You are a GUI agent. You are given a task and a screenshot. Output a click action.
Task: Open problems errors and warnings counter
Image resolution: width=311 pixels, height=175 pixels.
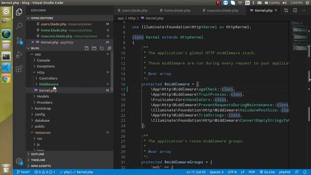point(45,172)
